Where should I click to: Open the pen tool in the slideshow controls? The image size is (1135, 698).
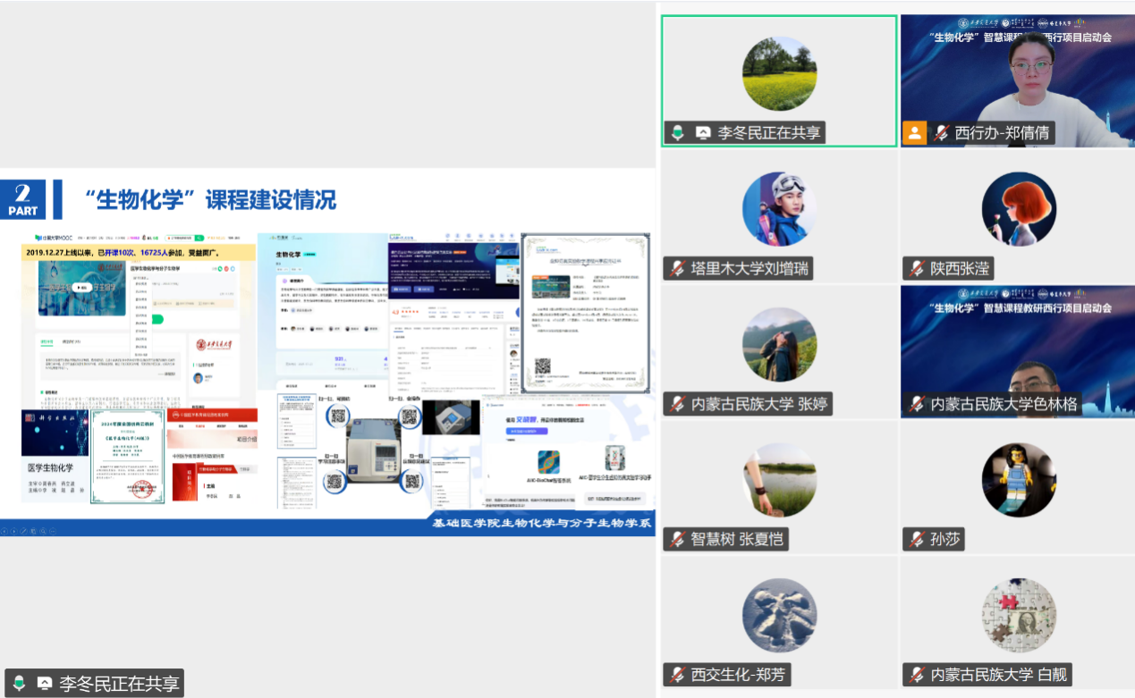[24, 531]
